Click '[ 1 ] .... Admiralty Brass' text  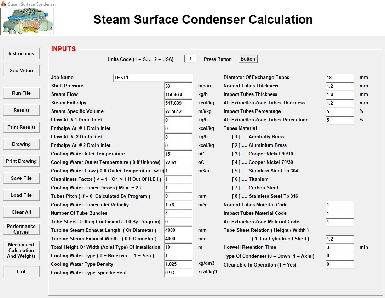tap(258, 137)
